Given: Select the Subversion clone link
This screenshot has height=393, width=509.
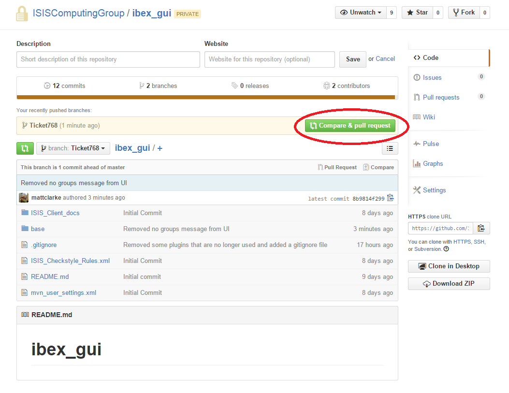Looking at the screenshot, I should coord(427,249).
